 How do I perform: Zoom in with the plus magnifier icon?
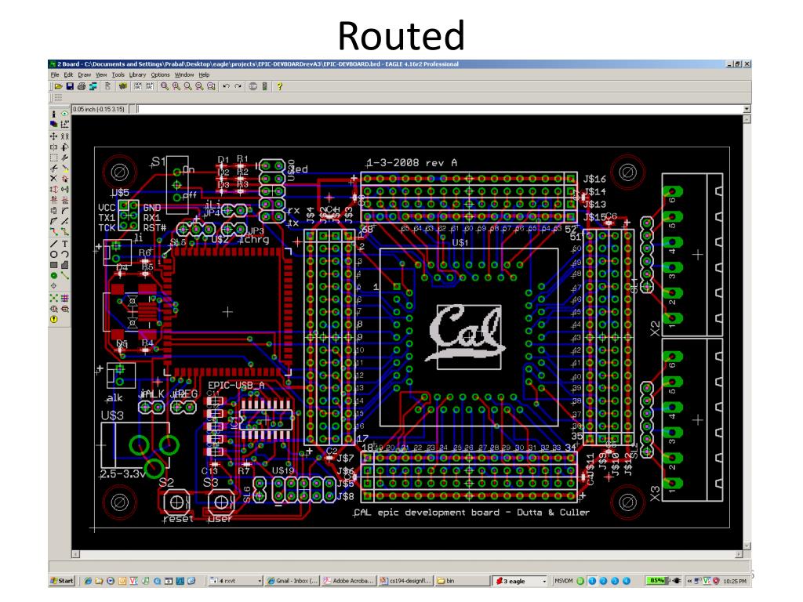pos(176,86)
